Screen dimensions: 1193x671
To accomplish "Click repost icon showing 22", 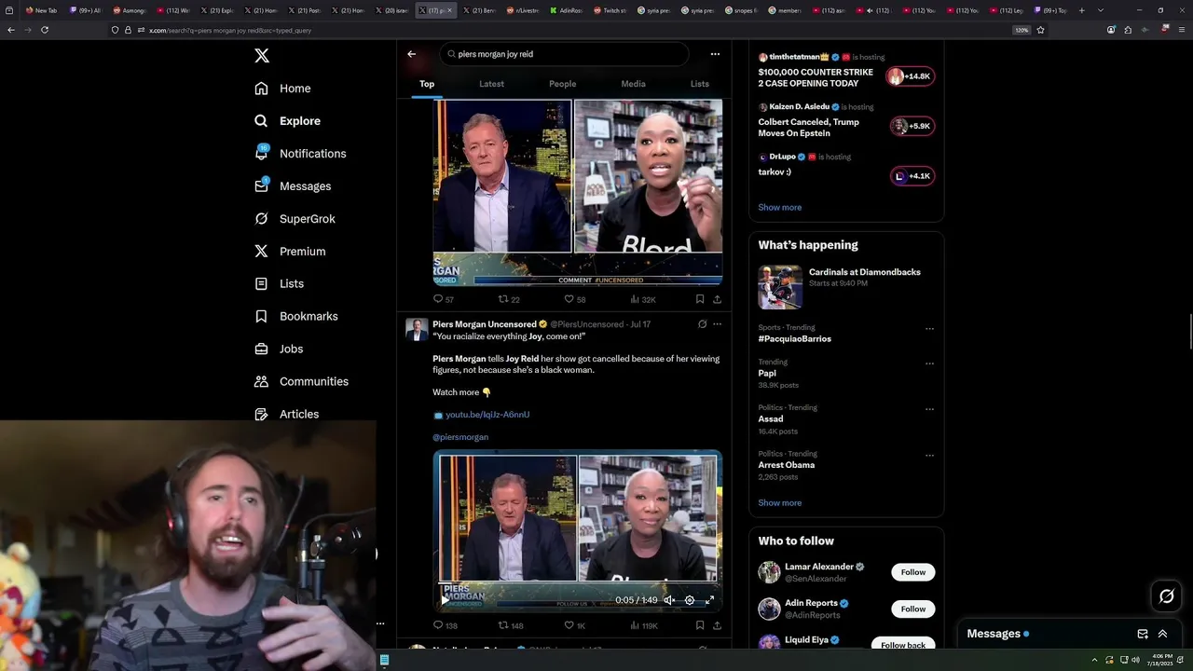I will 503,299.
